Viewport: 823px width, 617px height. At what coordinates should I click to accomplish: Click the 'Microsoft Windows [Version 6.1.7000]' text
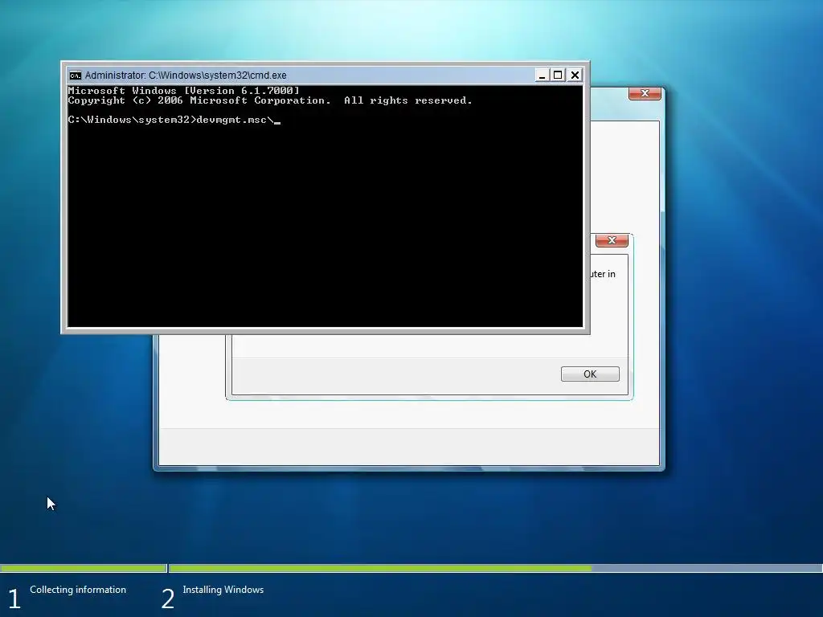point(184,90)
